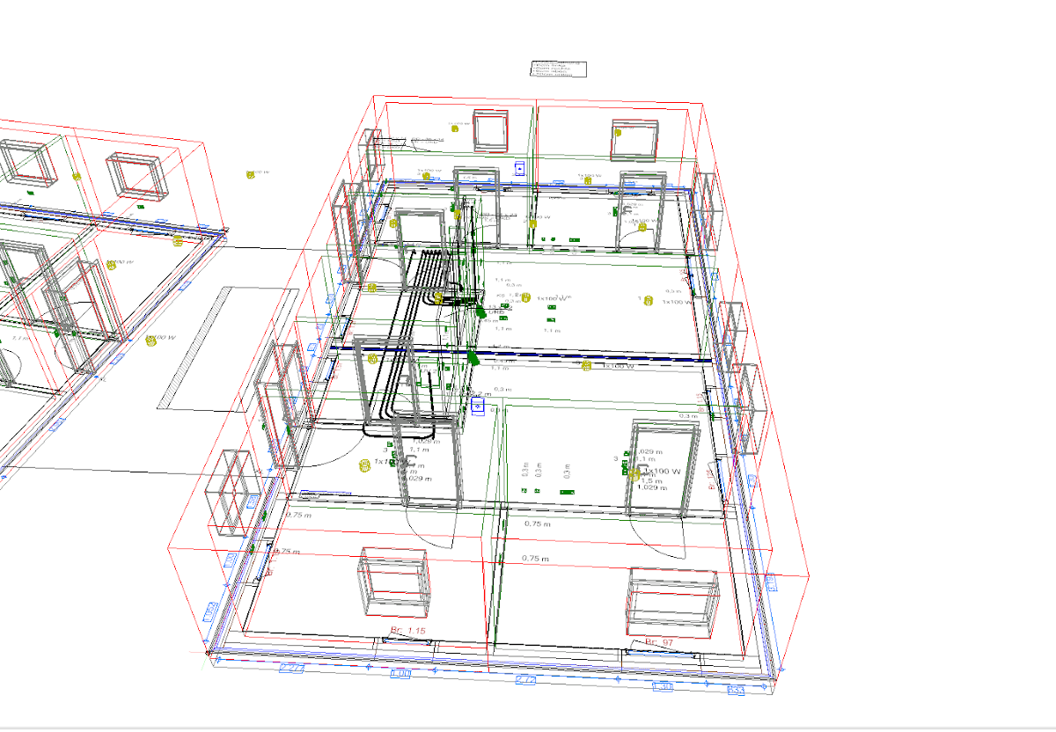Select the blue 2.27 dimension label
The height and width of the screenshot is (732, 1056).
point(291,670)
